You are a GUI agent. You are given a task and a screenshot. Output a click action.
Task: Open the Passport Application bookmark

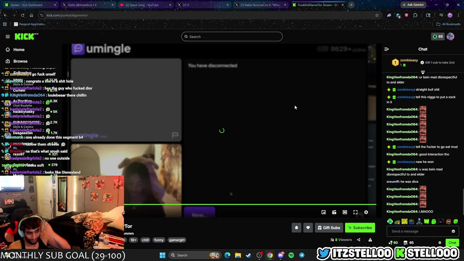pyautogui.click(x=30, y=24)
